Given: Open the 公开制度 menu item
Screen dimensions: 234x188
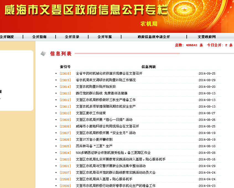Looking at the screenshot, I should pyautogui.click(x=7, y=36).
